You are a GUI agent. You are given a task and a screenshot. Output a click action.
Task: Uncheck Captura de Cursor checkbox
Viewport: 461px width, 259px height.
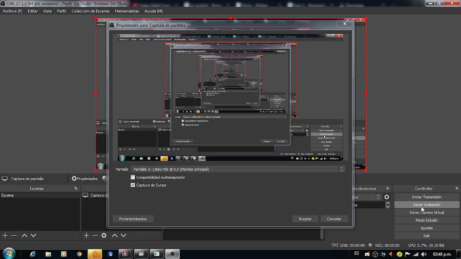[x=133, y=185]
